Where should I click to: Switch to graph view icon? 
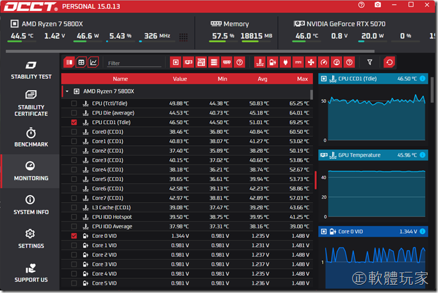93,62
